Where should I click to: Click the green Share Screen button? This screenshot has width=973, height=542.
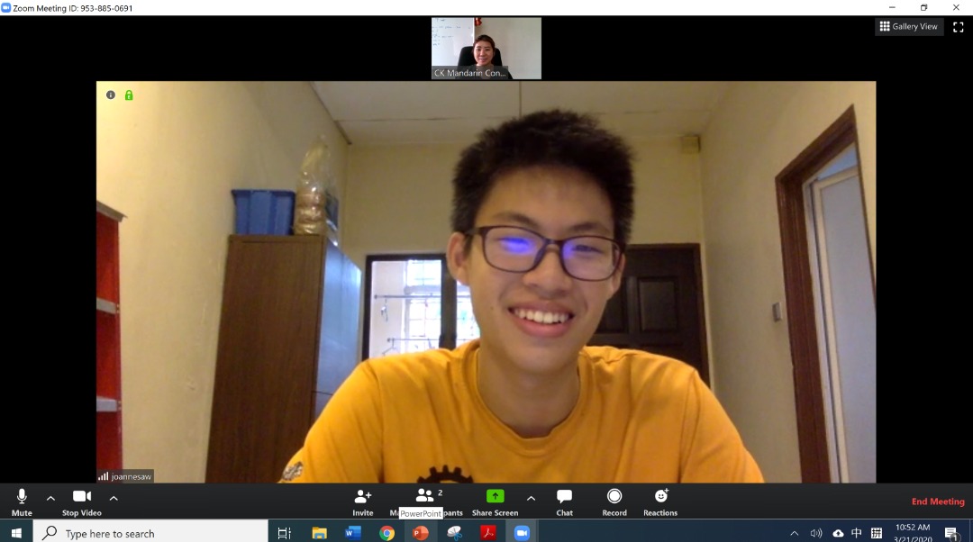tap(495, 501)
